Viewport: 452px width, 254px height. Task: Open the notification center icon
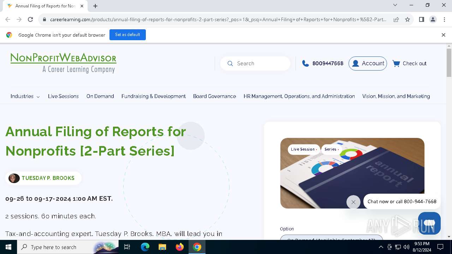click(440, 247)
